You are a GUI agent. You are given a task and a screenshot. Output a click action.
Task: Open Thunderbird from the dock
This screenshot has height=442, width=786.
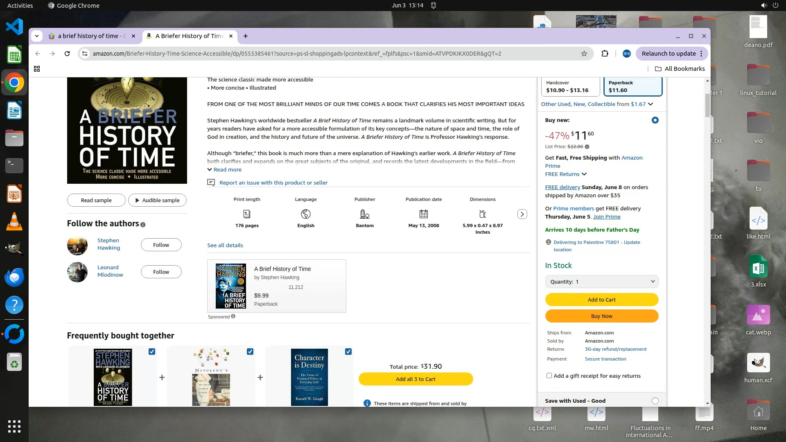14,277
